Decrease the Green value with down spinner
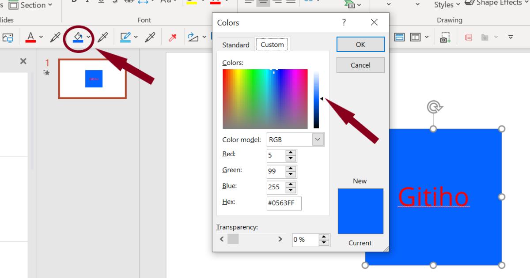This screenshot has height=278, width=530. point(291,174)
